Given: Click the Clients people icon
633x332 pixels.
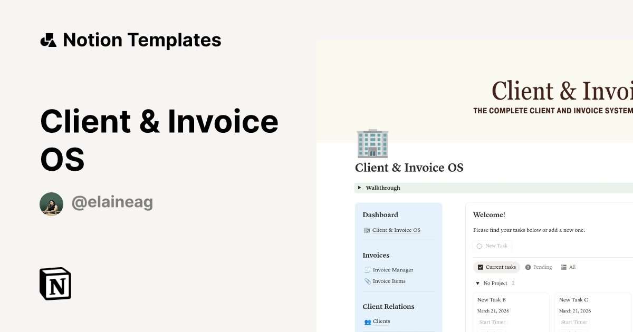Looking at the screenshot, I should pyautogui.click(x=368, y=321).
